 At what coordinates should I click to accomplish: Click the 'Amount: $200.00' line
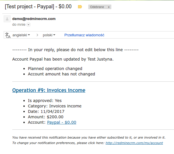[x=46, y=117]
